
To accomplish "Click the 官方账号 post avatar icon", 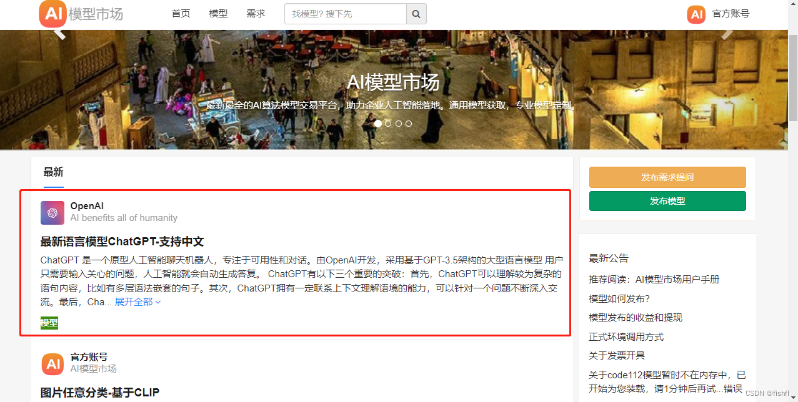I will click(52, 364).
